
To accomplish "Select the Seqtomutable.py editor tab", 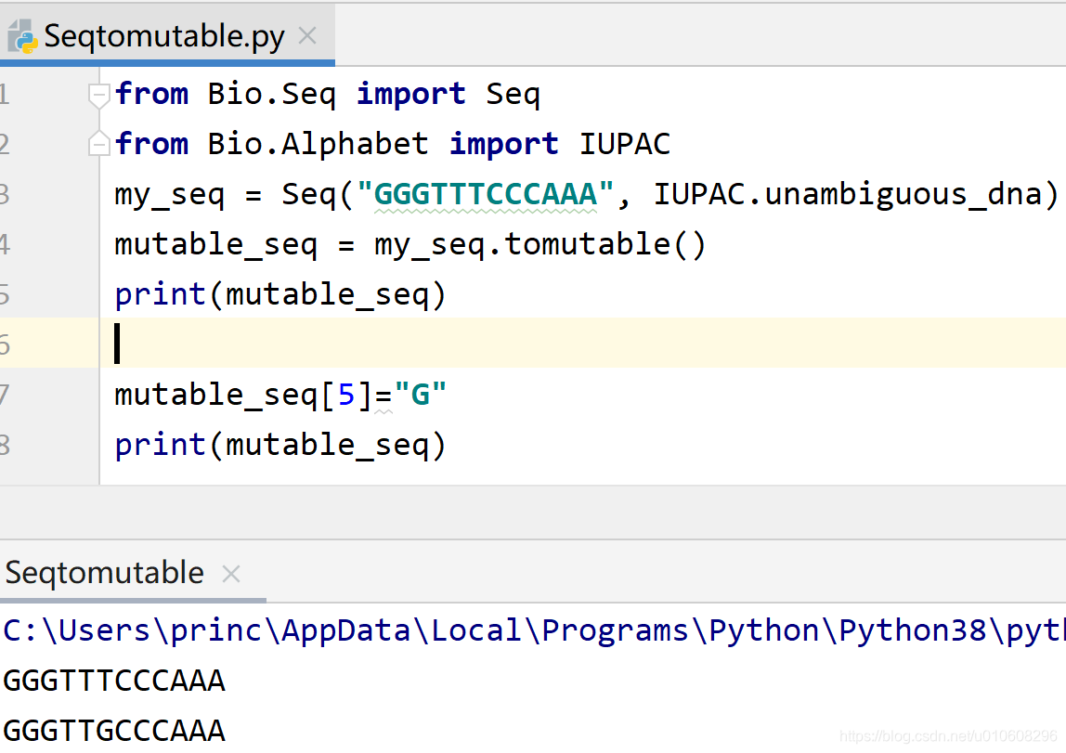I will (163, 36).
